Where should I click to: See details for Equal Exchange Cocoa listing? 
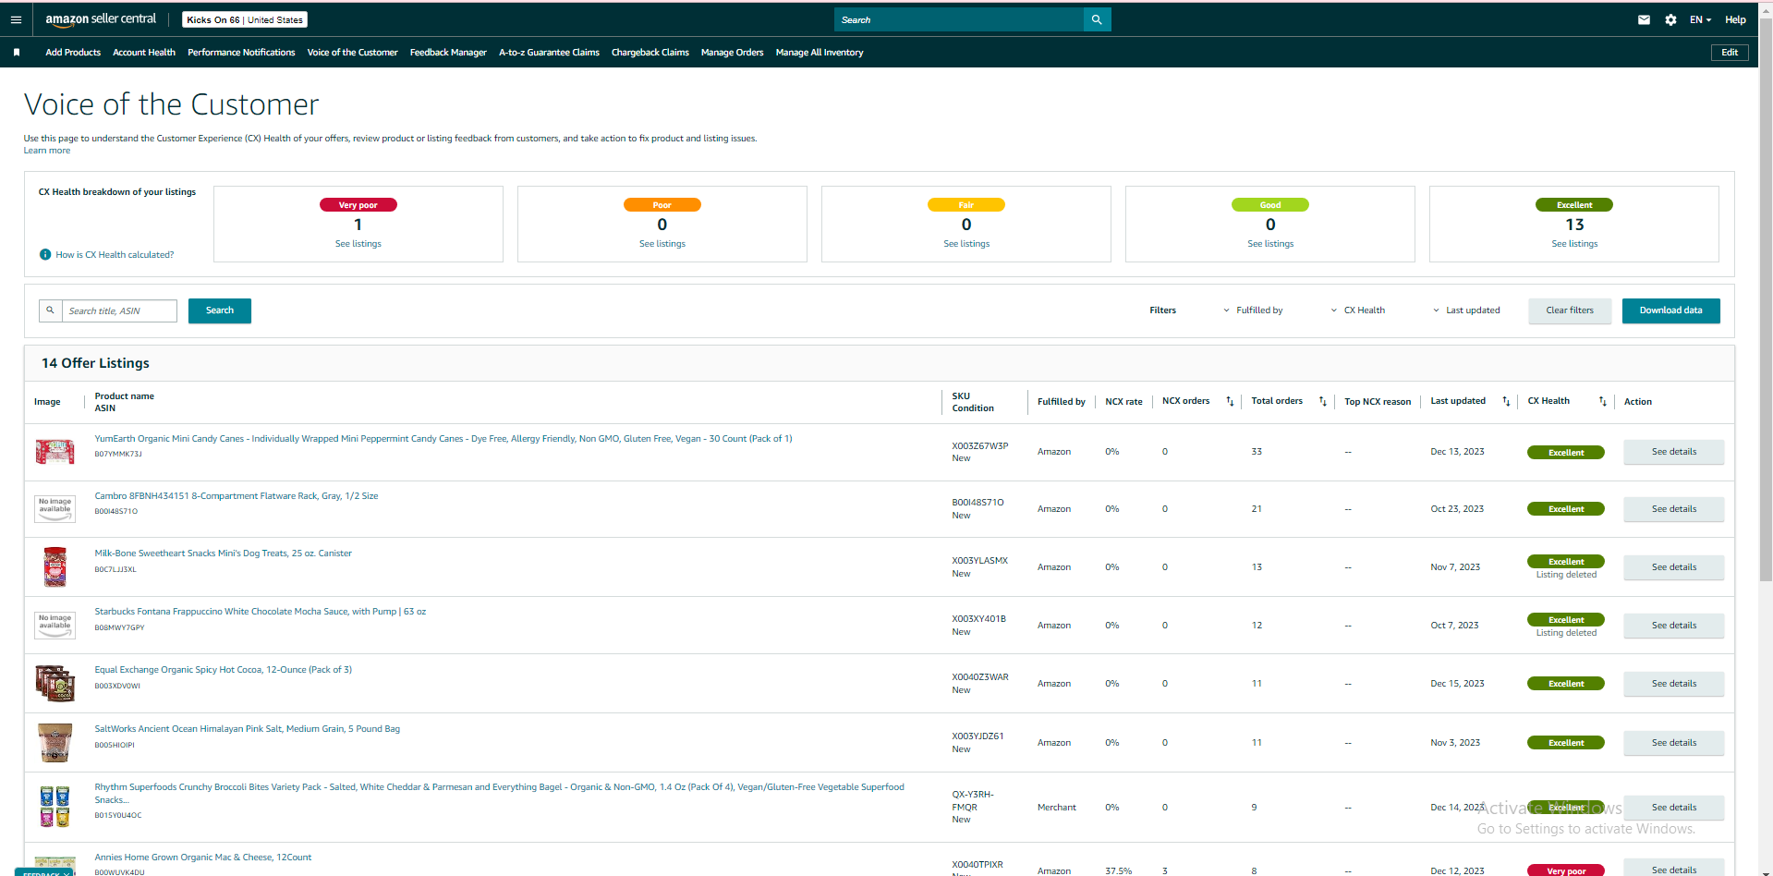point(1673,684)
